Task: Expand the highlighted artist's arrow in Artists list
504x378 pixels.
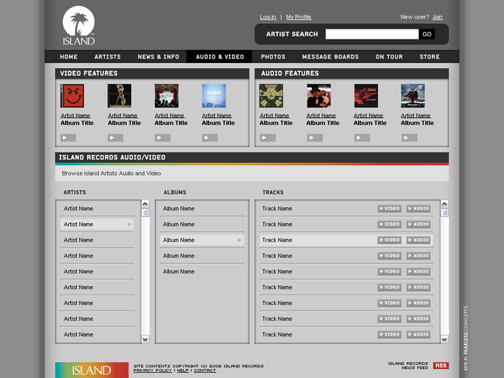Action: click(129, 224)
